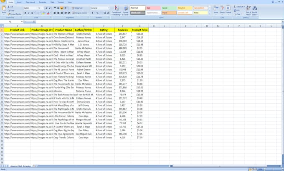284x171 pixels.
Task: Click the Cut scissors icon
Action: coord(9,7)
